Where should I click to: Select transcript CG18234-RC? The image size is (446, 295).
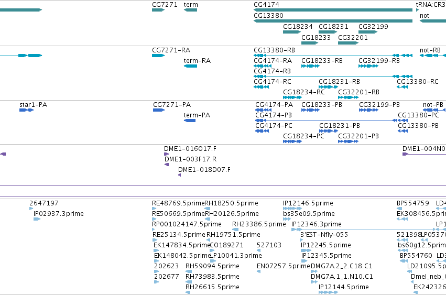point(292,97)
